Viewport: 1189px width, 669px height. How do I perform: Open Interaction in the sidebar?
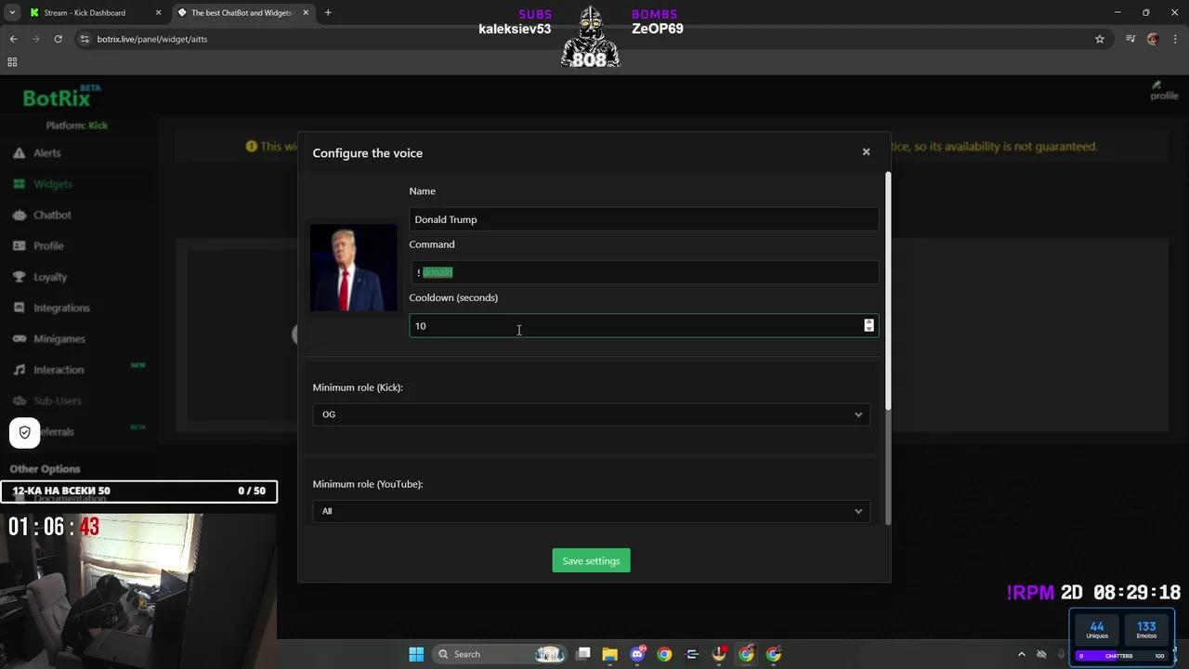(59, 370)
